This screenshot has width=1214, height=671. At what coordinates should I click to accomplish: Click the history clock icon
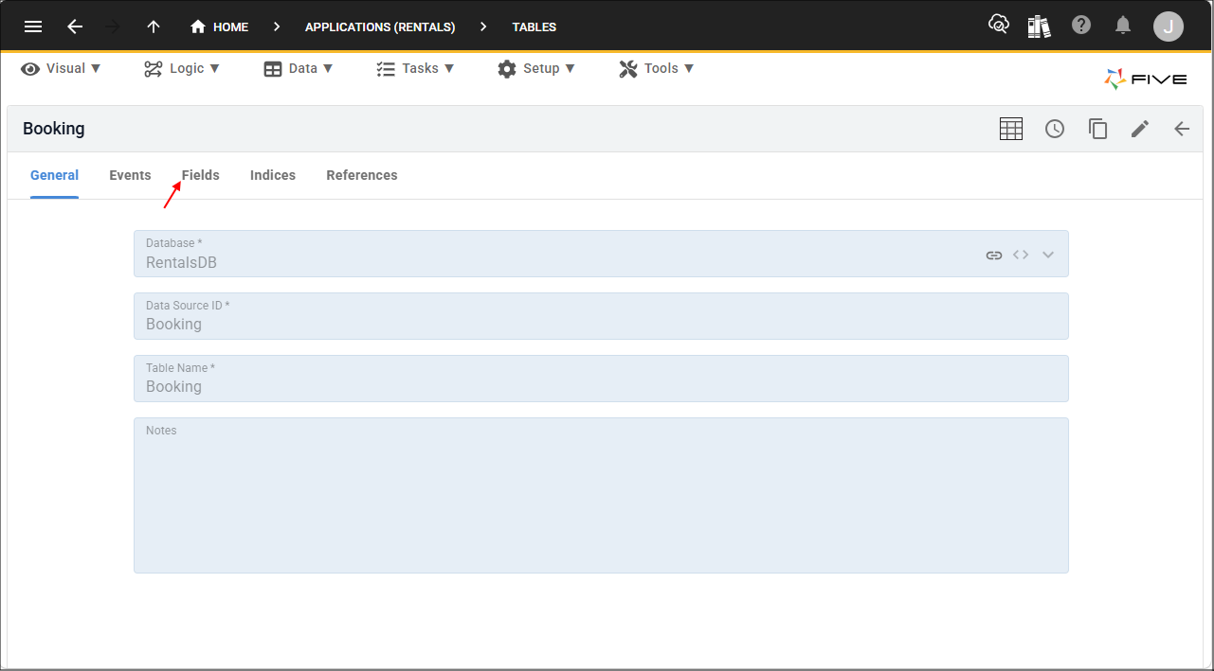(1055, 129)
